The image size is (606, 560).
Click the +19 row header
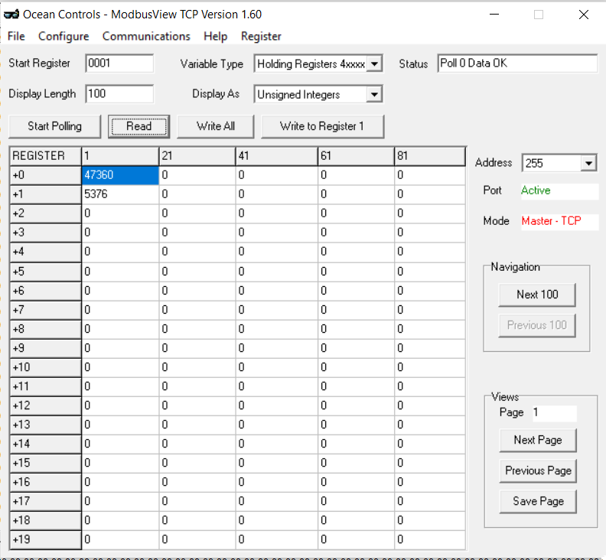tap(46, 539)
